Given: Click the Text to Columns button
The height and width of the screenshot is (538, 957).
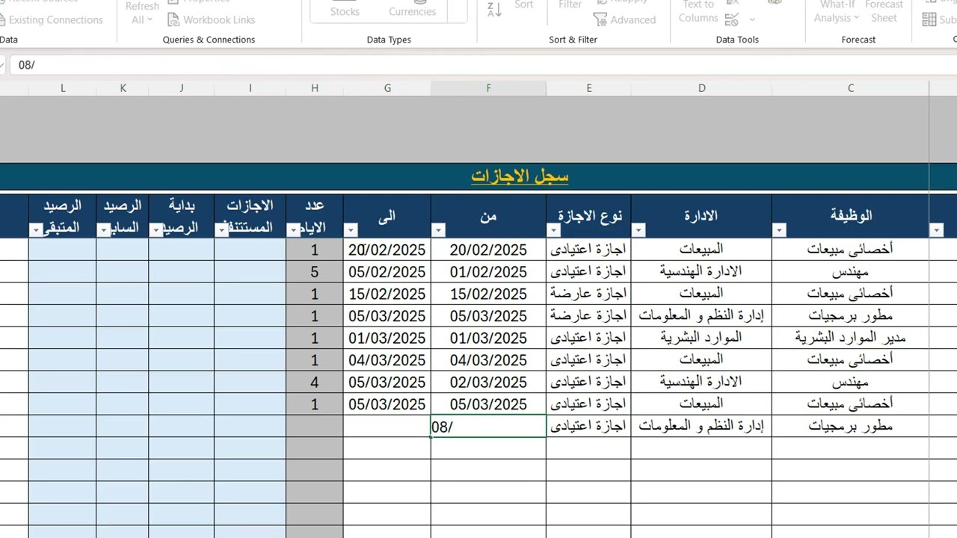Looking at the screenshot, I should tap(698, 11).
